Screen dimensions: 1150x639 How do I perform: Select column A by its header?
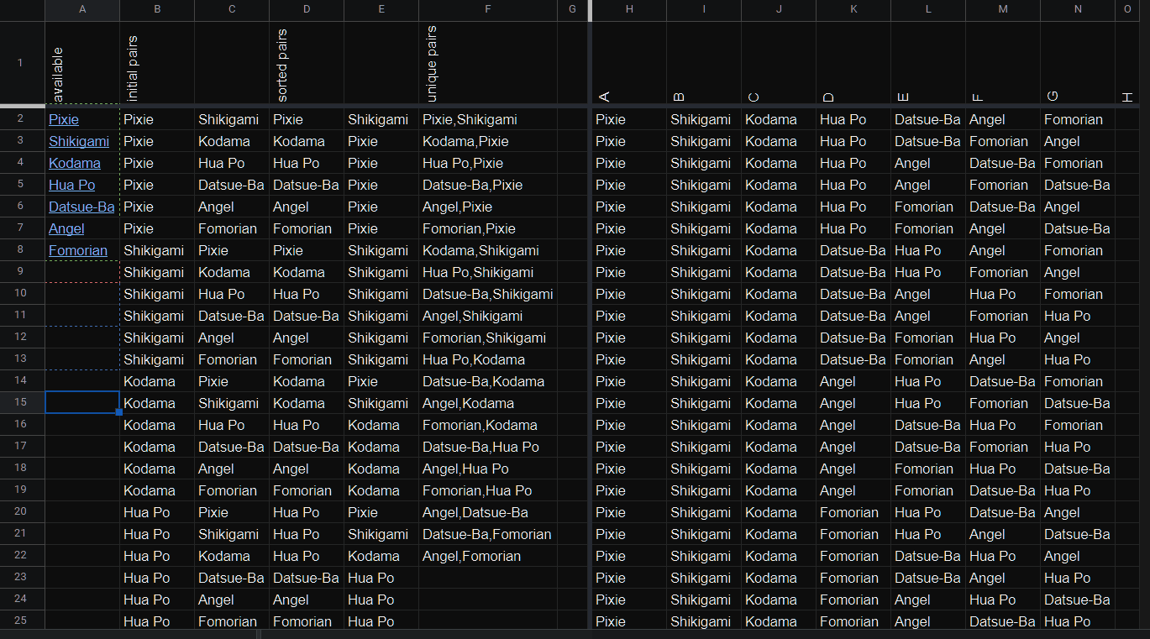pos(82,9)
